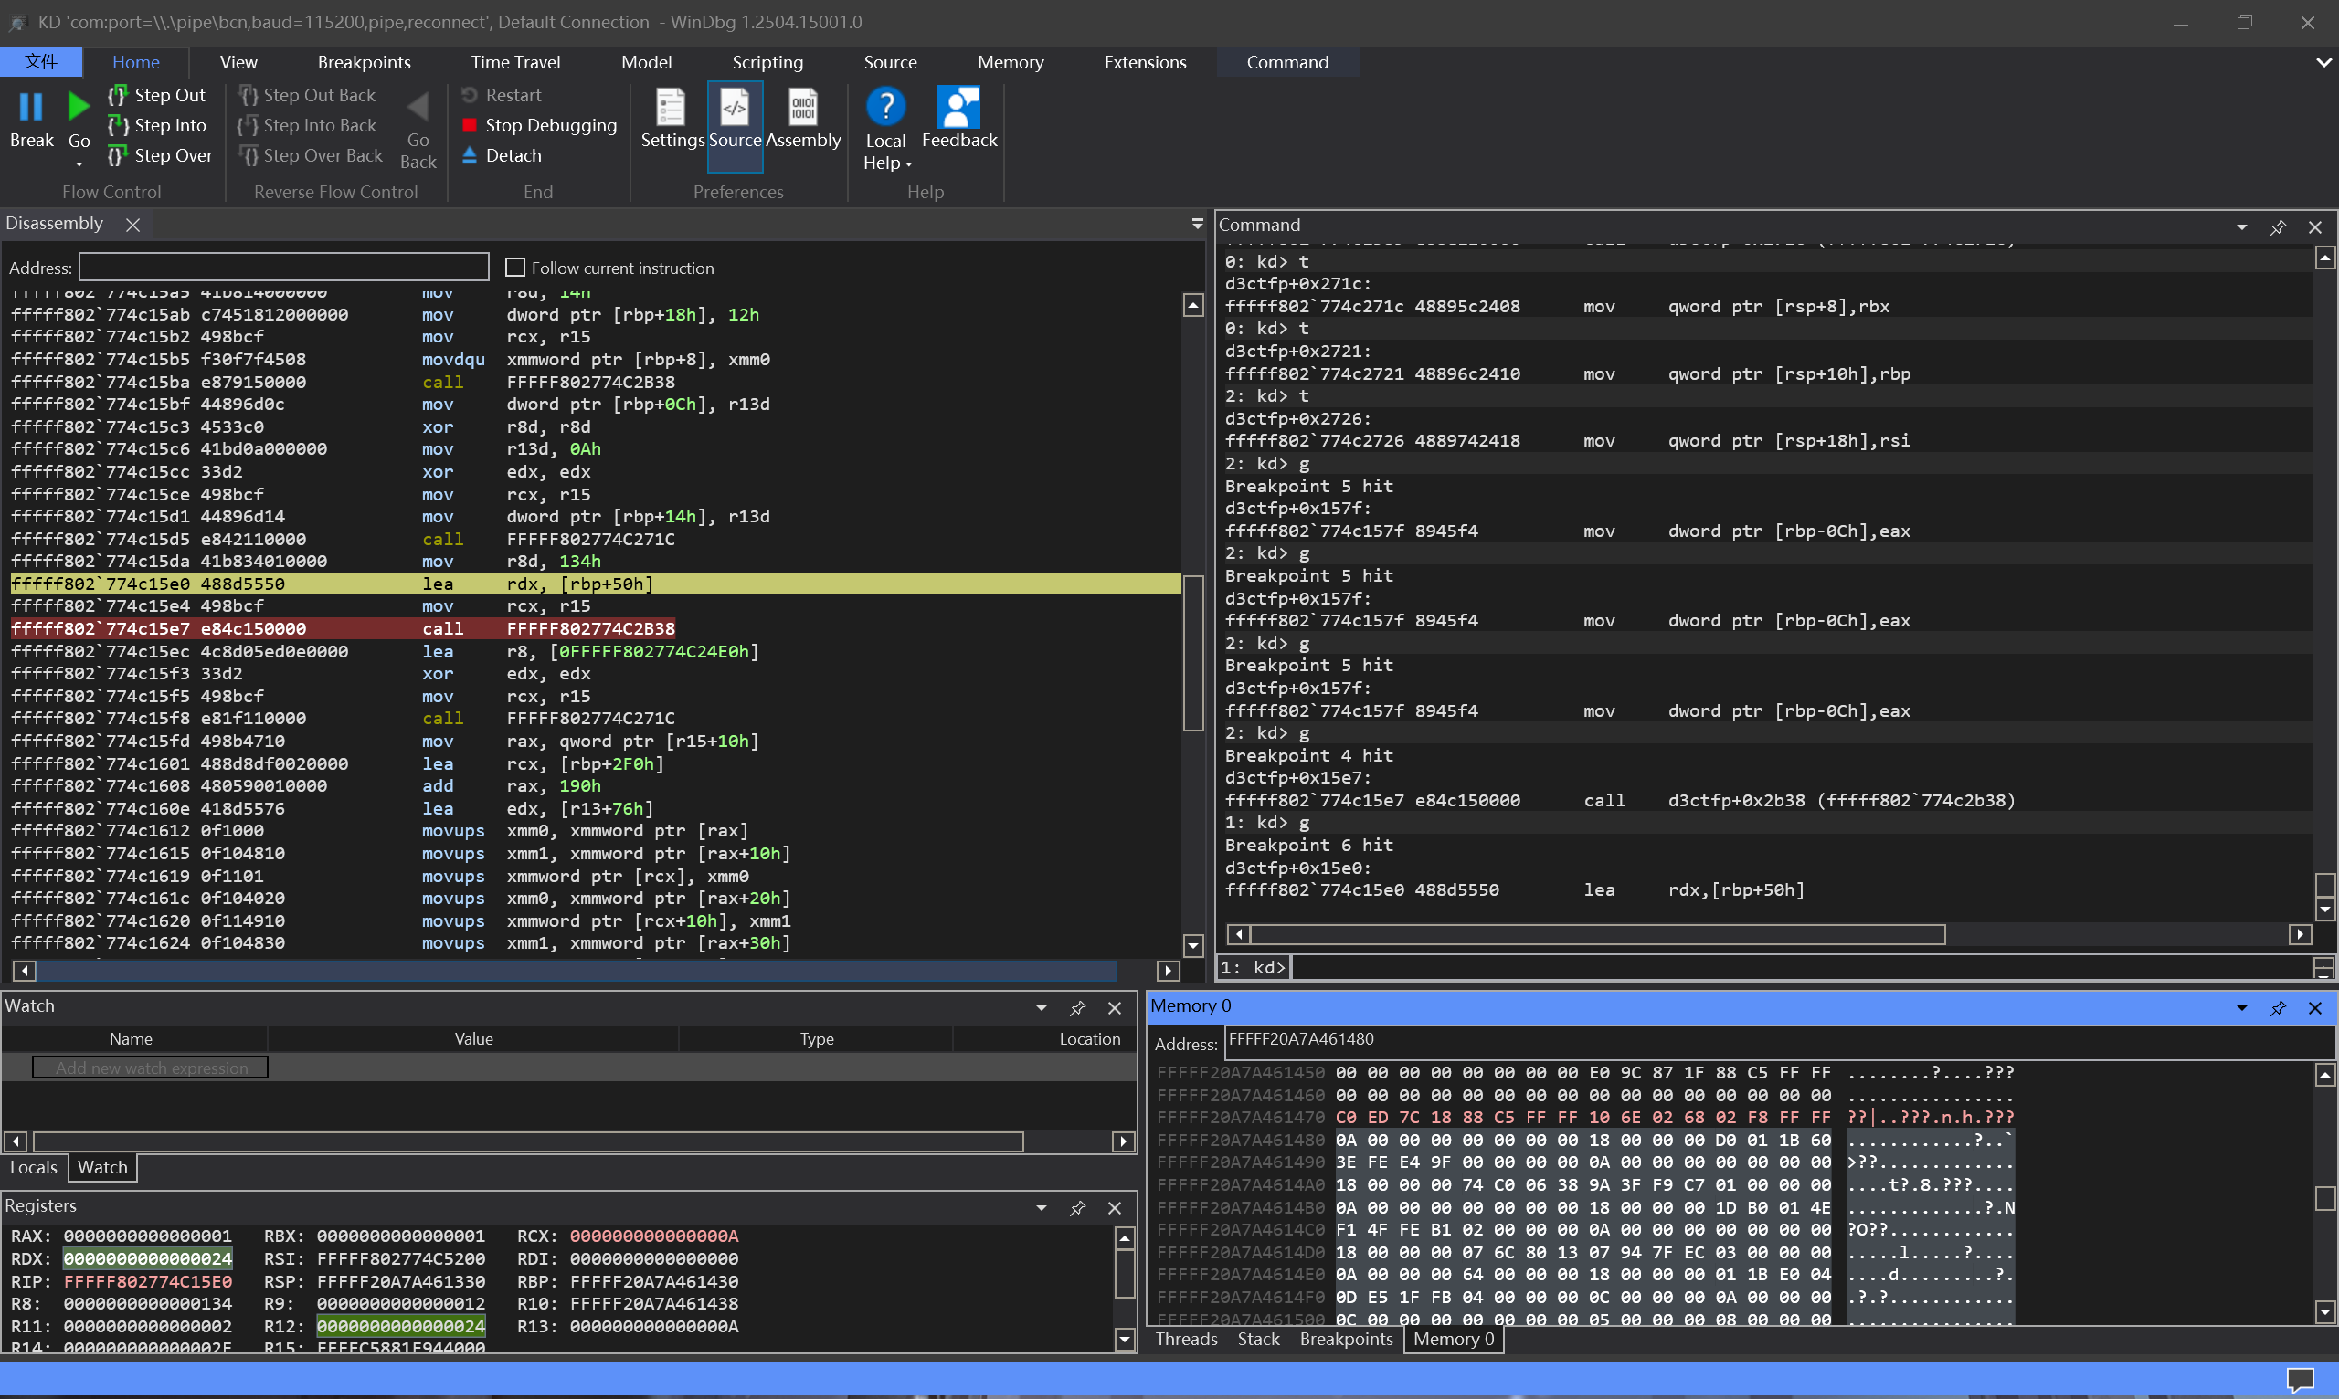Open feedback chat icon in status bar
This screenshot has width=2339, height=1399.
(2301, 1380)
